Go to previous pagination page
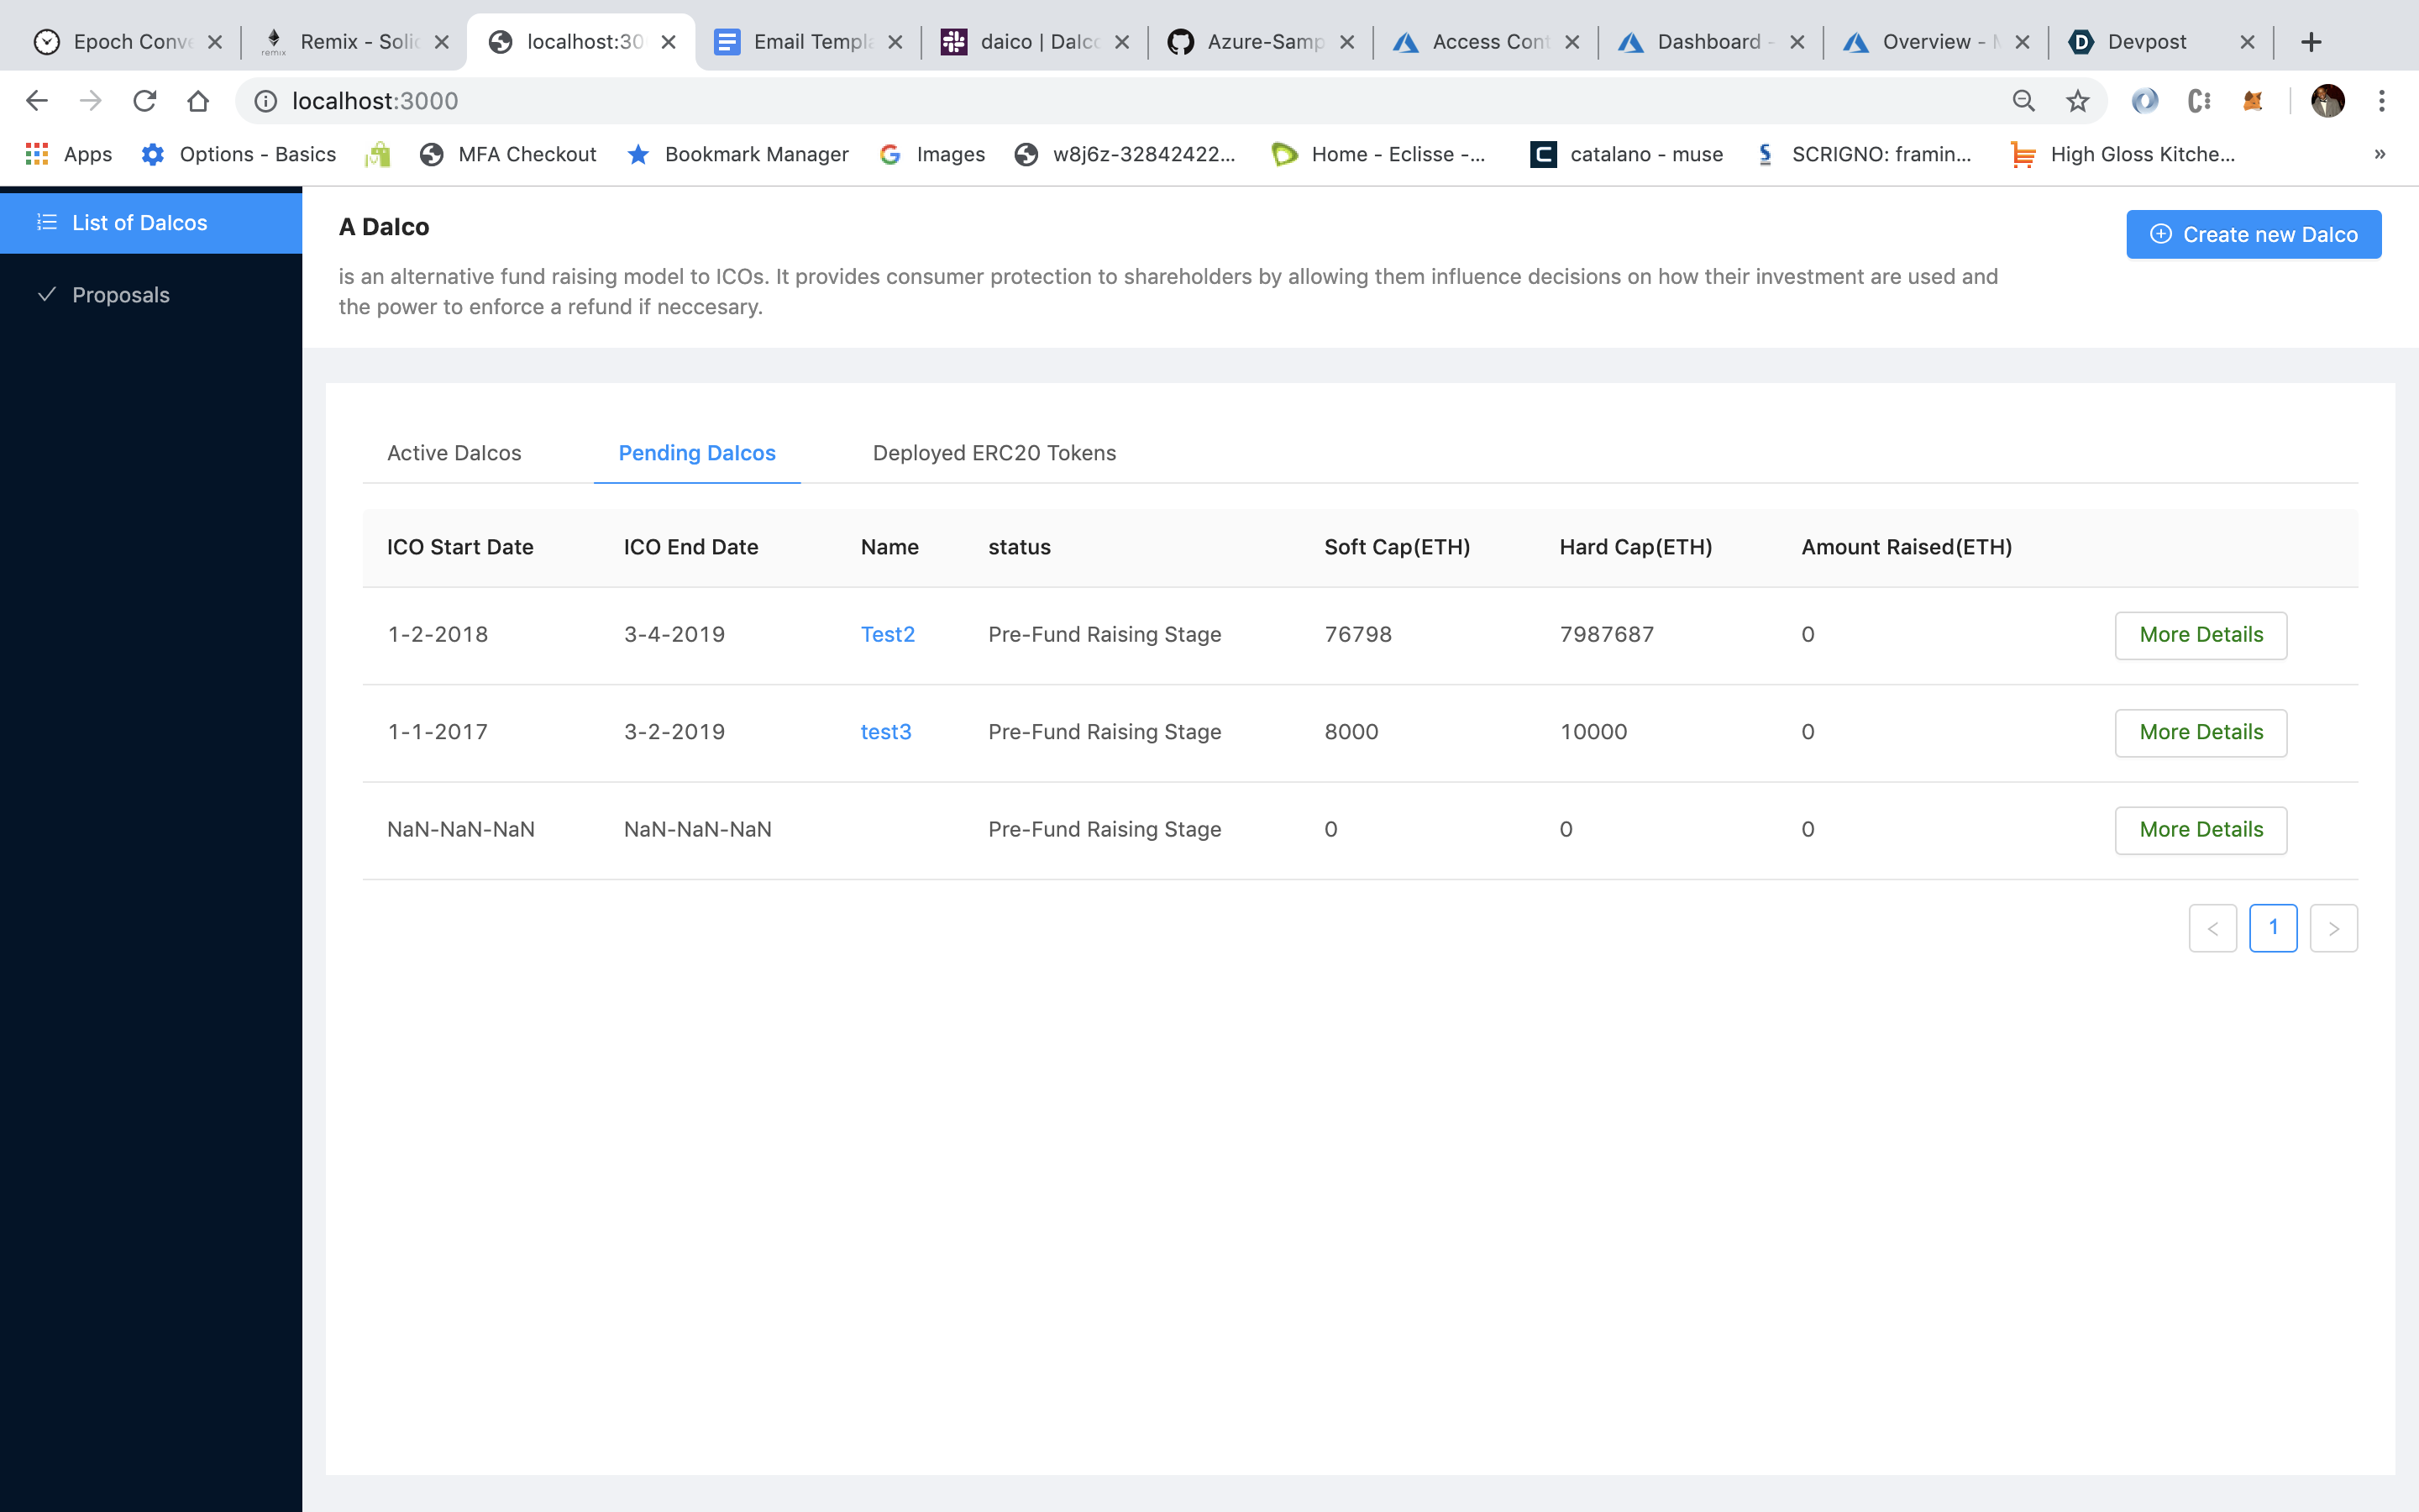 point(2212,928)
